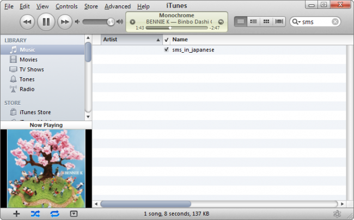Click the horizontal scrollbar thumb in song list
The height and width of the screenshot is (220, 354).
[145, 204]
